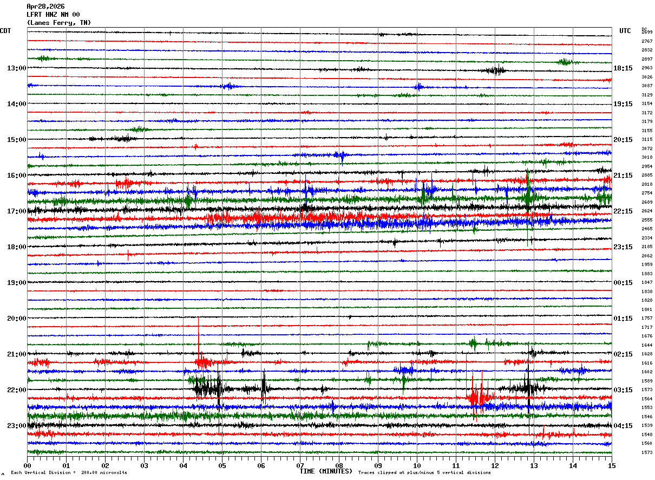Click minute marker 07 on bottom axis
This screenshot has height=480, width=655.
coord(300,465)
